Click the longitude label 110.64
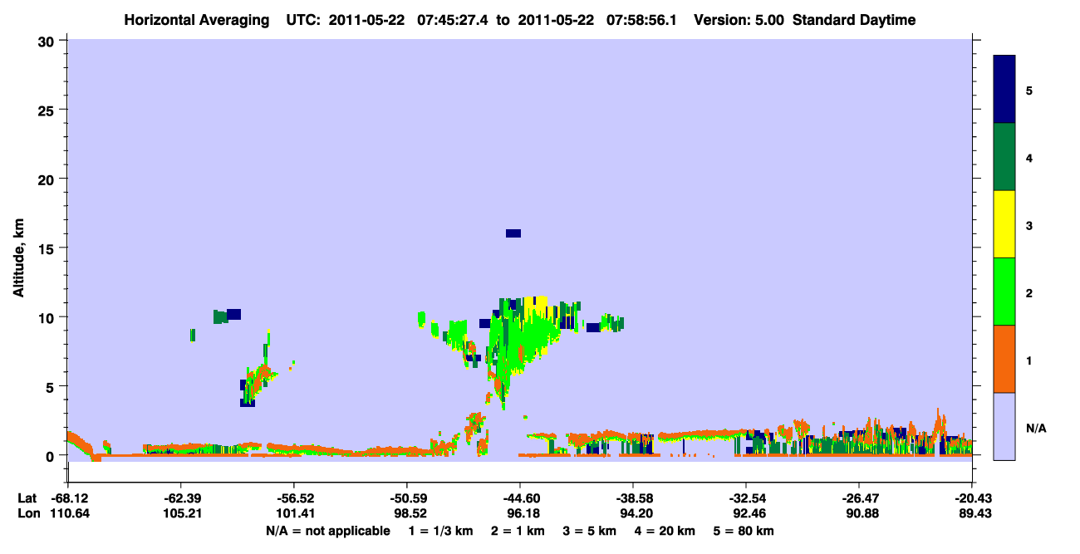1080x554 pixels. click(68, 514)
